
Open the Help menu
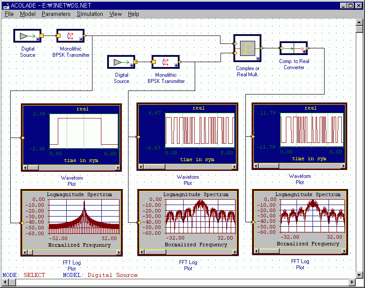pyautogui.click(x=133, y=14)
